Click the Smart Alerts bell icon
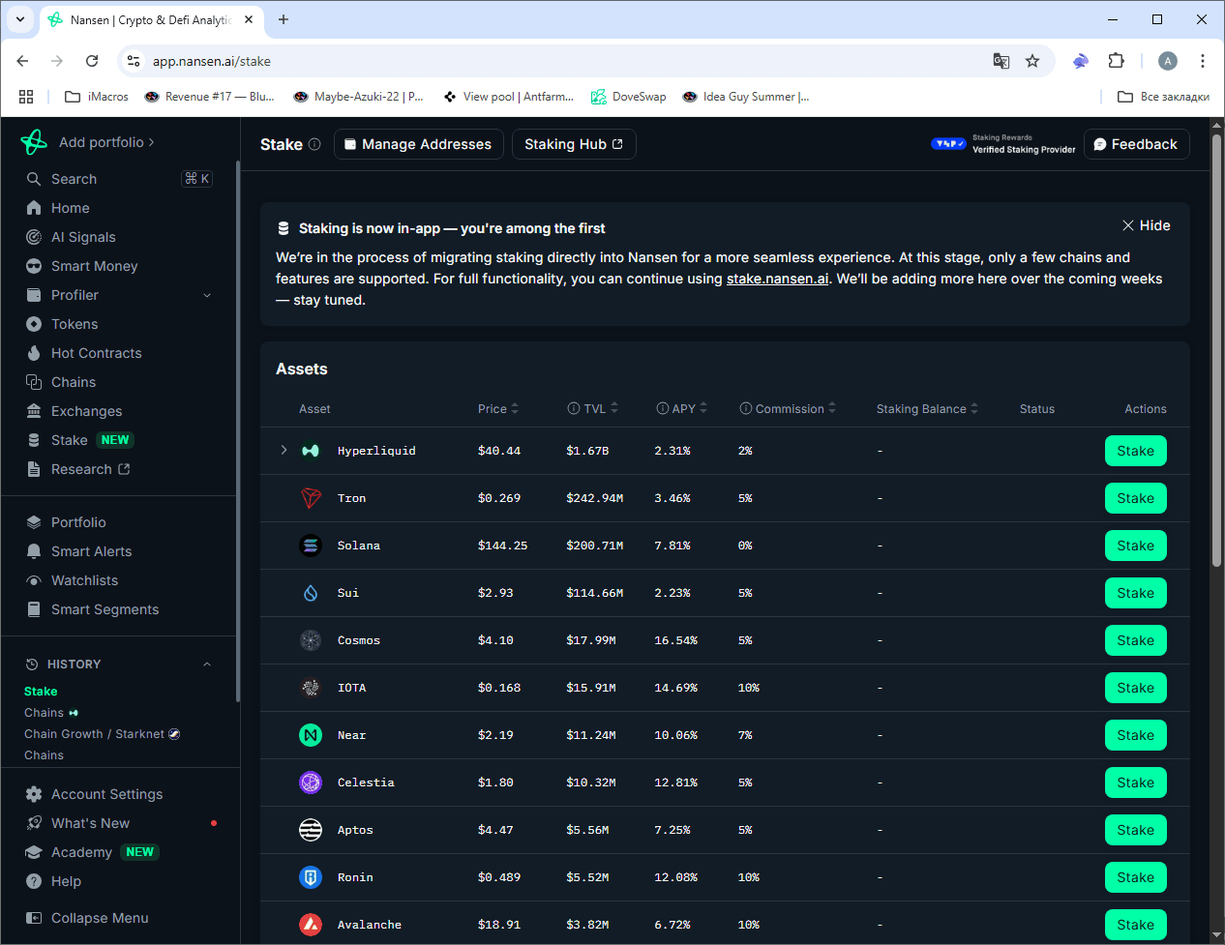1225x945 pixels. 34,551
